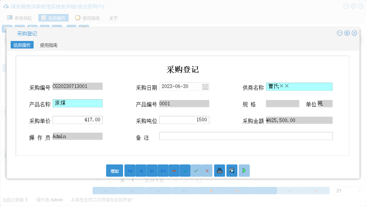Confirm changes with the green checkmark
This screenshot has height=206, width=366.
[196, 170]
